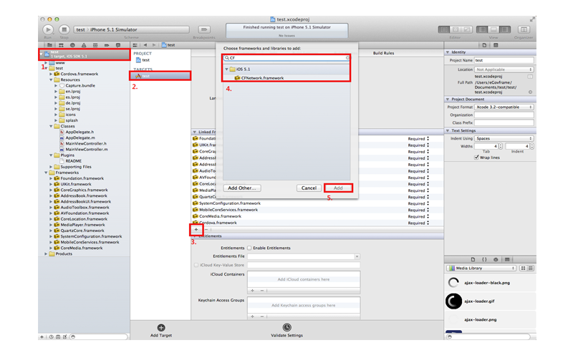
Task: Switch to the Build Rules tab
Action: click(x=383, y=53)
